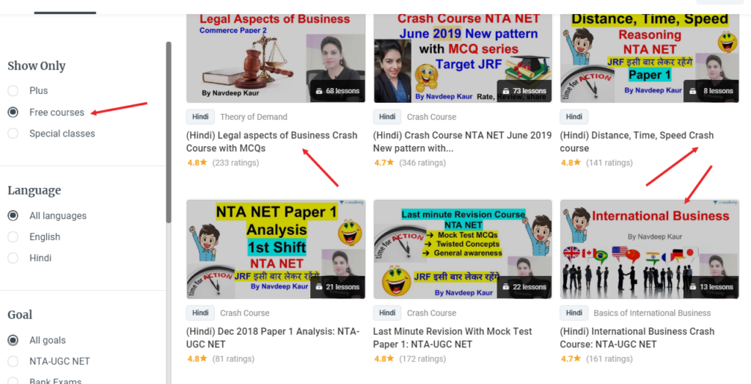Open Crash Course NTA NET June 2019 thumbnail

click(463, 58)
